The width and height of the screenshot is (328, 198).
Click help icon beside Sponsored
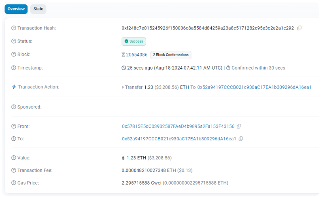(14, 107)
